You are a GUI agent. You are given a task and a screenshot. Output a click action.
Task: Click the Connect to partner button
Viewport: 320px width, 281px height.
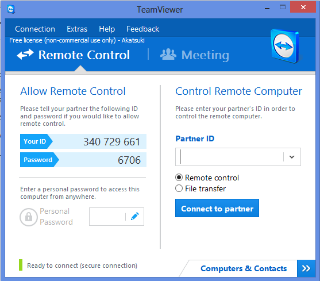[217, 208]
